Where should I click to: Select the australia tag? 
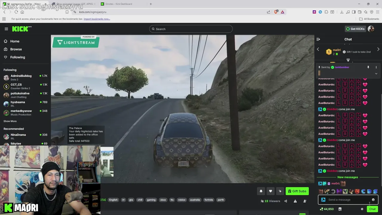point(195,200)
